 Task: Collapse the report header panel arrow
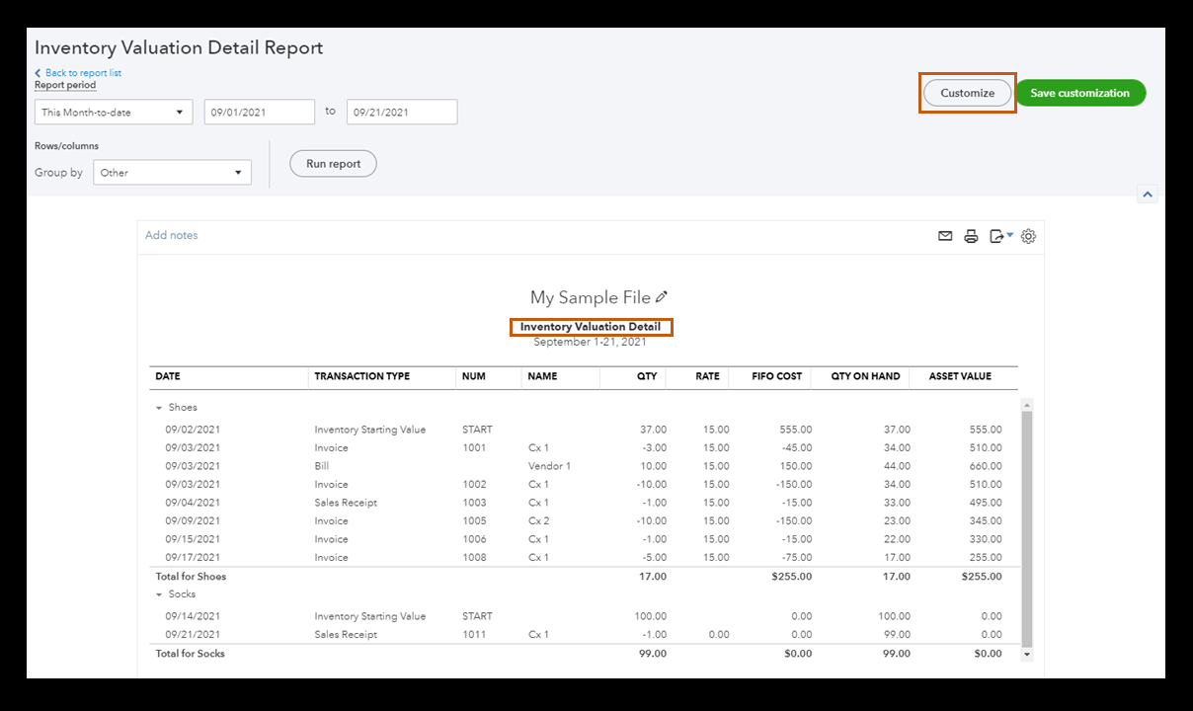click(x=1147, y=195)
